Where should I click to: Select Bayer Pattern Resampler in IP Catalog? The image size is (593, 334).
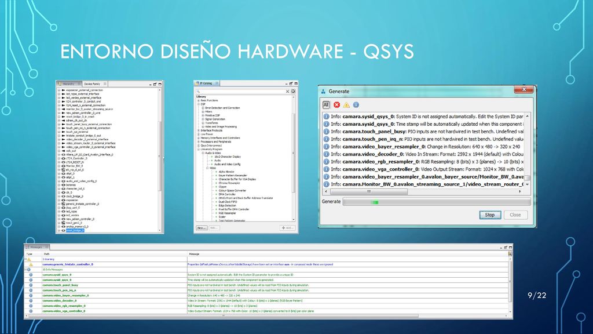click(233, 175)
